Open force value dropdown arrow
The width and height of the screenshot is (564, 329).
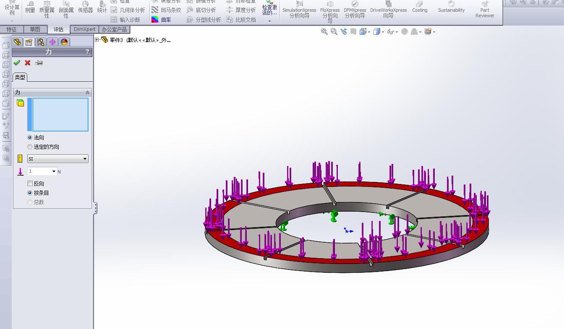[x=54, y=171]
